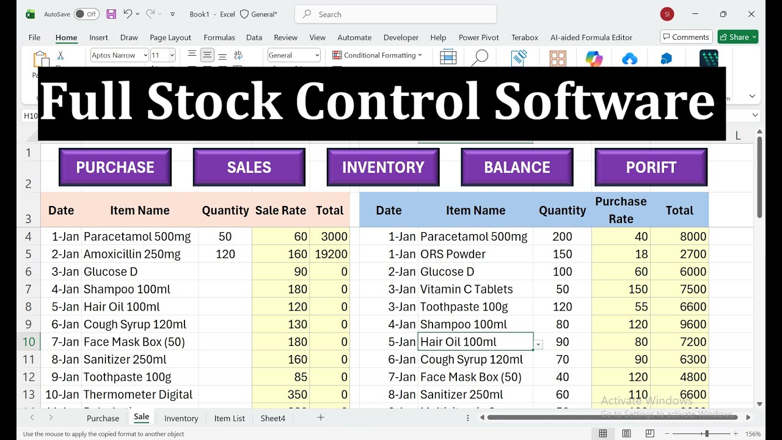Click the purple INVENTORY button
This screenshot has width=782, height=440.
[383, 167]
